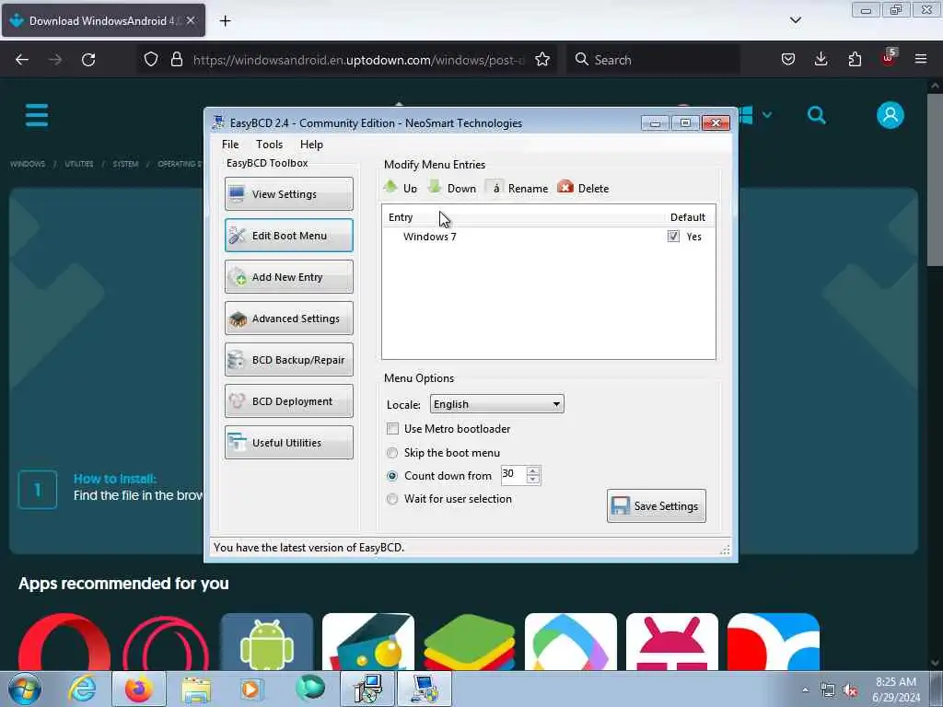Open the Help menu in EasyBCD
Viewport: 943px width, 707px height.
[x=311, y=145]
